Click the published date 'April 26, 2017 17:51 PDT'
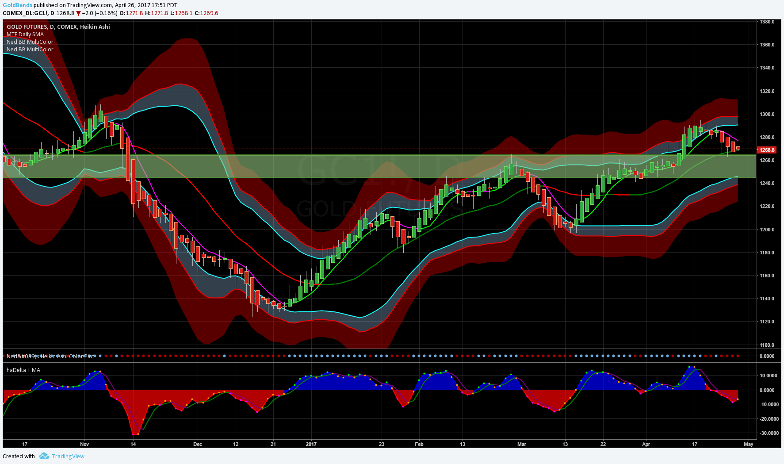784x464 pixels. pyautogui.click(x=146, y=5)
